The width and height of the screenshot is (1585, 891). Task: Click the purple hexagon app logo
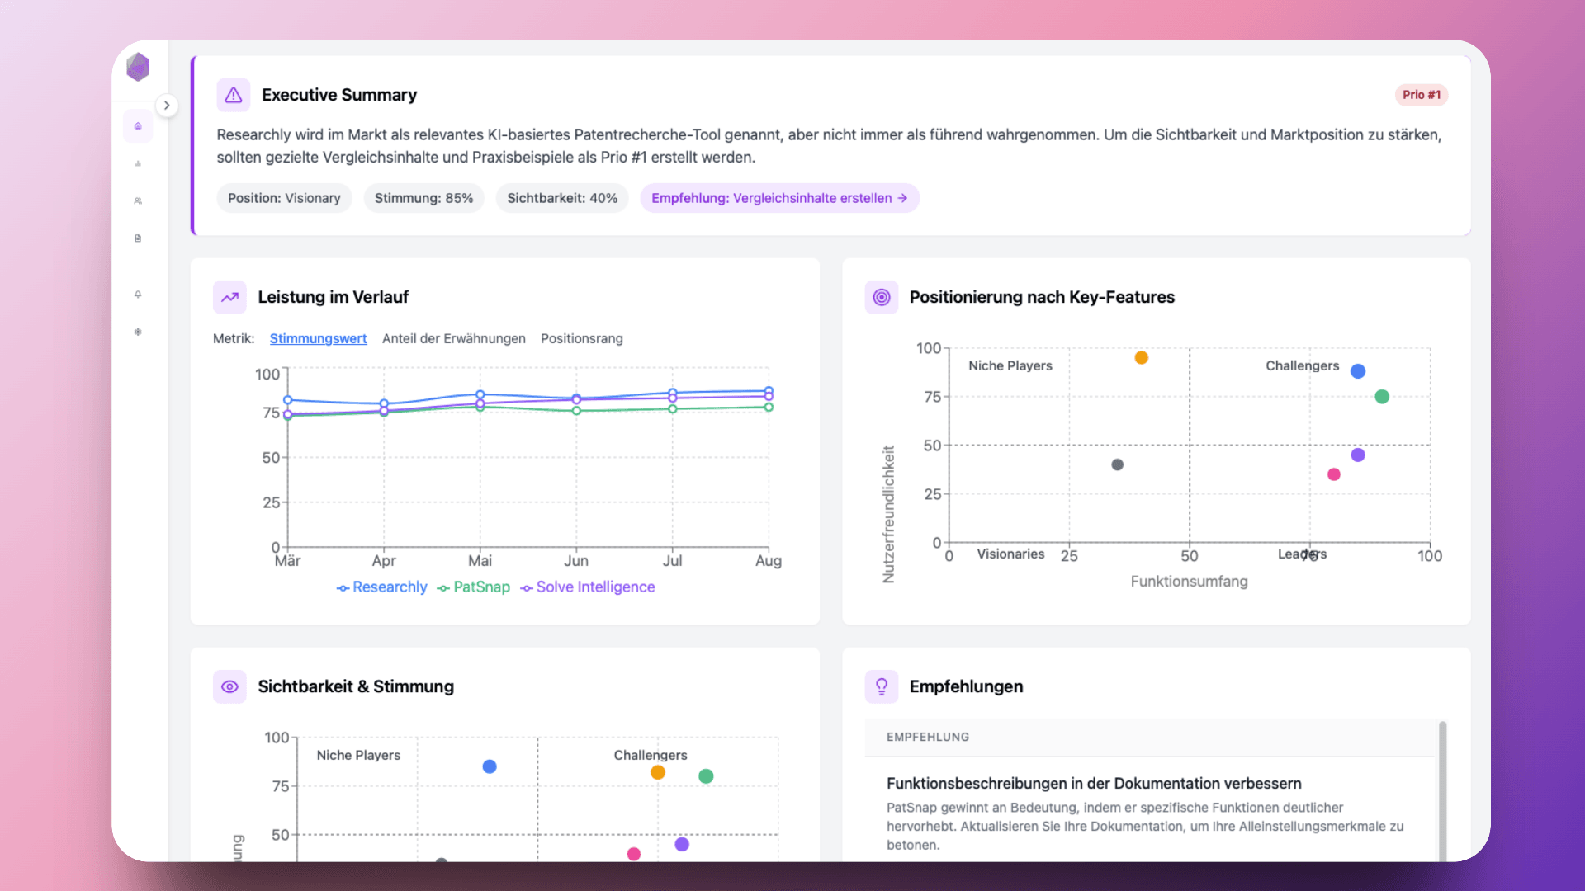(x=138, y=67)
